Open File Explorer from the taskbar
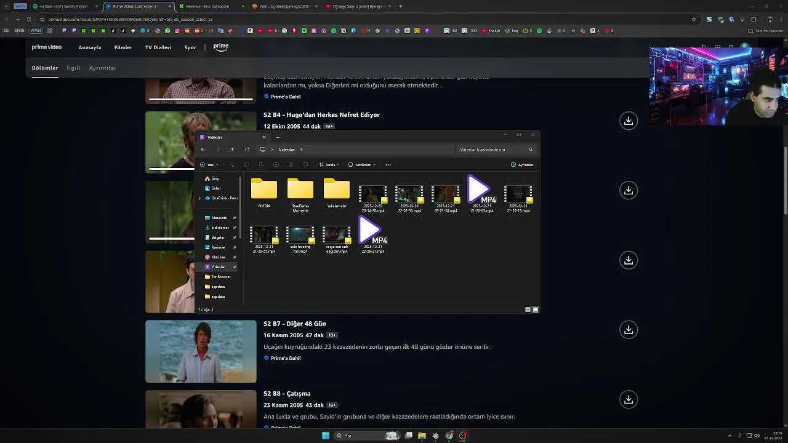Screen dimensions: 788x443 (x=422, y=436)
